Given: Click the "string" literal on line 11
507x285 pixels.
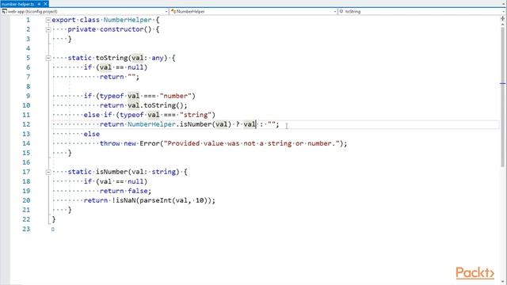Looking at the screenshot, I should [196, 115].
